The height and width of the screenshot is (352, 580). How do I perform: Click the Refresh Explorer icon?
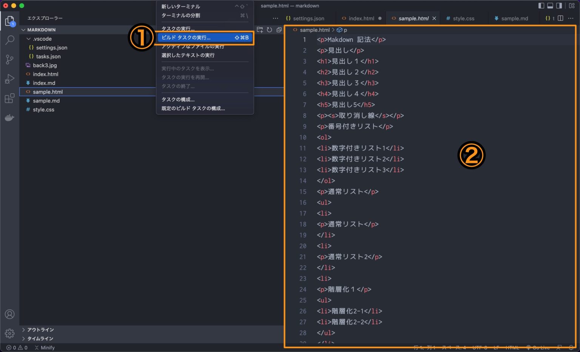tap(270, 29)
